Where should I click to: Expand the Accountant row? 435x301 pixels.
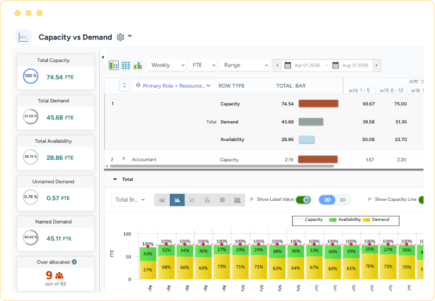(124, 159)
